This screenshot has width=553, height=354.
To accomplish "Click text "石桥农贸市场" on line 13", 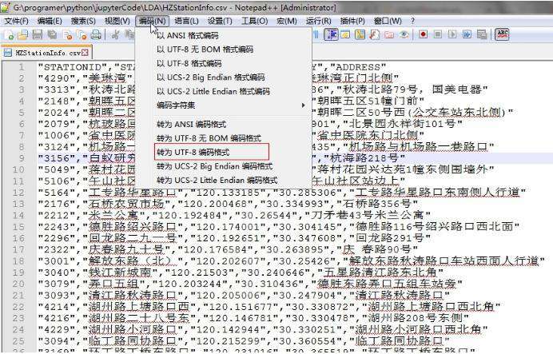I will tap(126, 204).
